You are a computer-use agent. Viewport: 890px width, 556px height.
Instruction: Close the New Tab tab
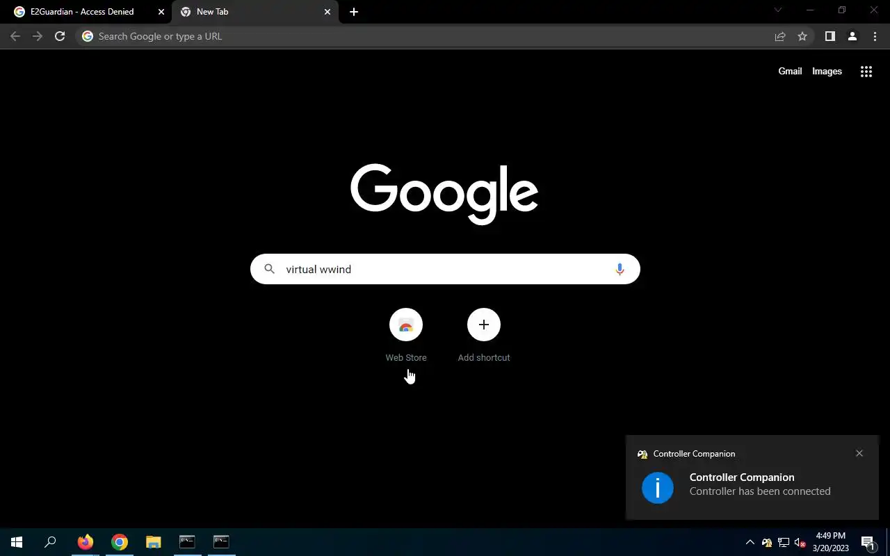[x=327, y=12]
